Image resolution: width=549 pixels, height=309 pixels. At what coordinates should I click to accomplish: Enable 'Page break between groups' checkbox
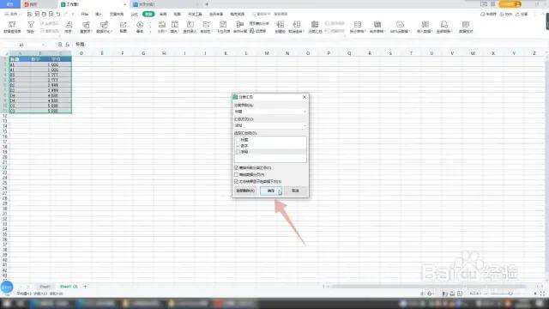(237, 174)
